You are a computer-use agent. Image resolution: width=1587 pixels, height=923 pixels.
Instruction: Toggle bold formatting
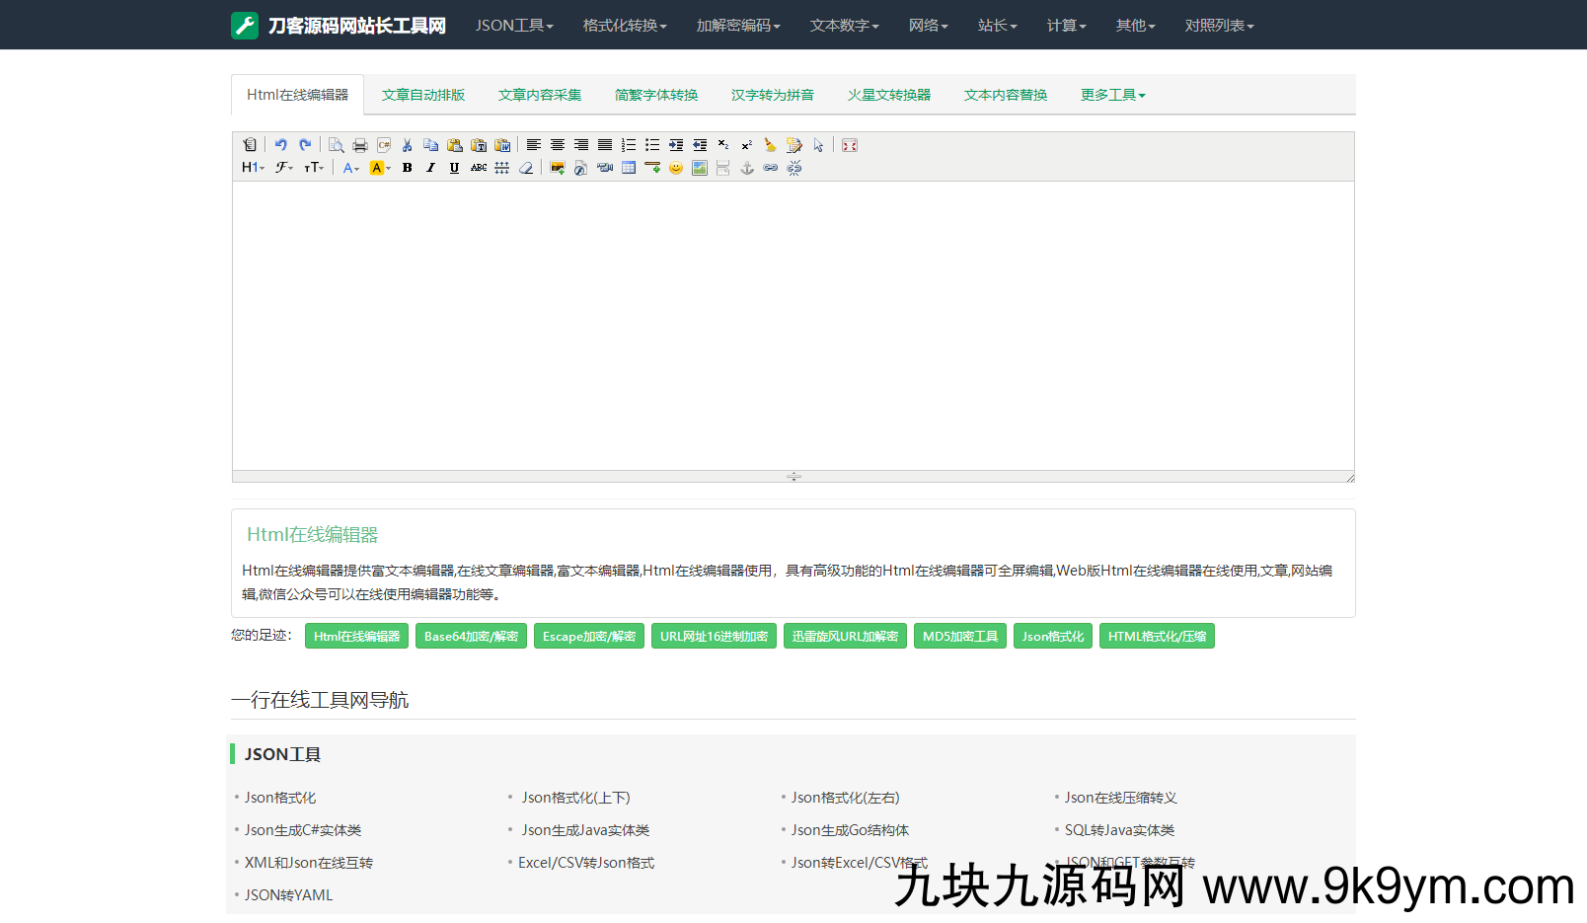pyautogui.click(x=407, y=168)
